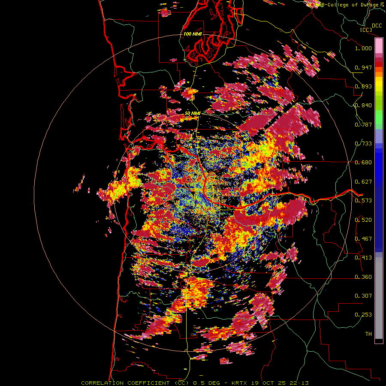Click the "CORRELATION COEFFICIENT (CC)" caption text
The height and width of the screenshot is (386, 386).
point(135,383)
